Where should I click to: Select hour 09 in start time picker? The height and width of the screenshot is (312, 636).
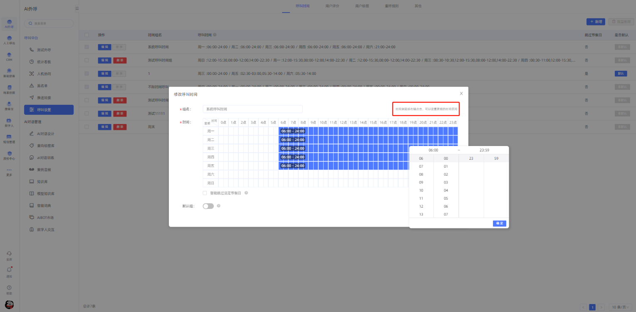421,182
